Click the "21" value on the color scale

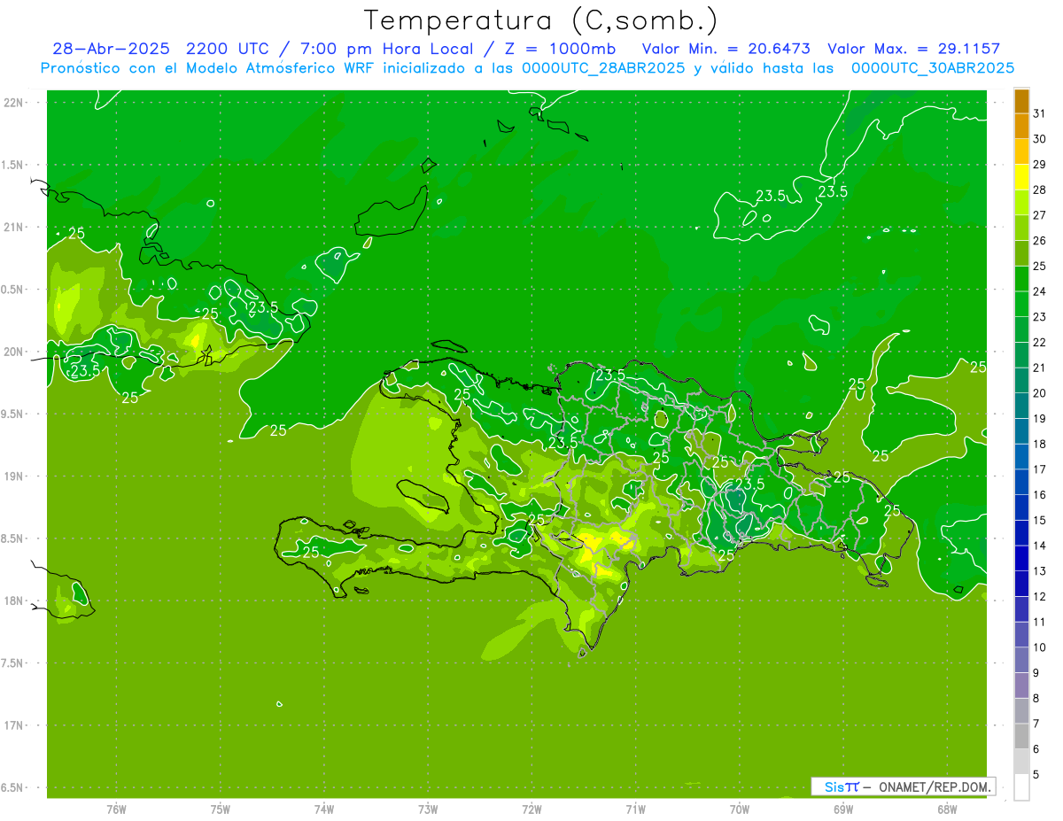pos(1039,368)
